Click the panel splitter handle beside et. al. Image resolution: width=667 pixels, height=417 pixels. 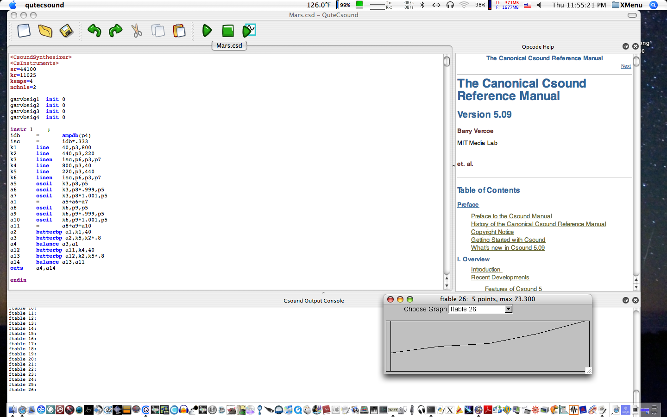tap(453, 165)
